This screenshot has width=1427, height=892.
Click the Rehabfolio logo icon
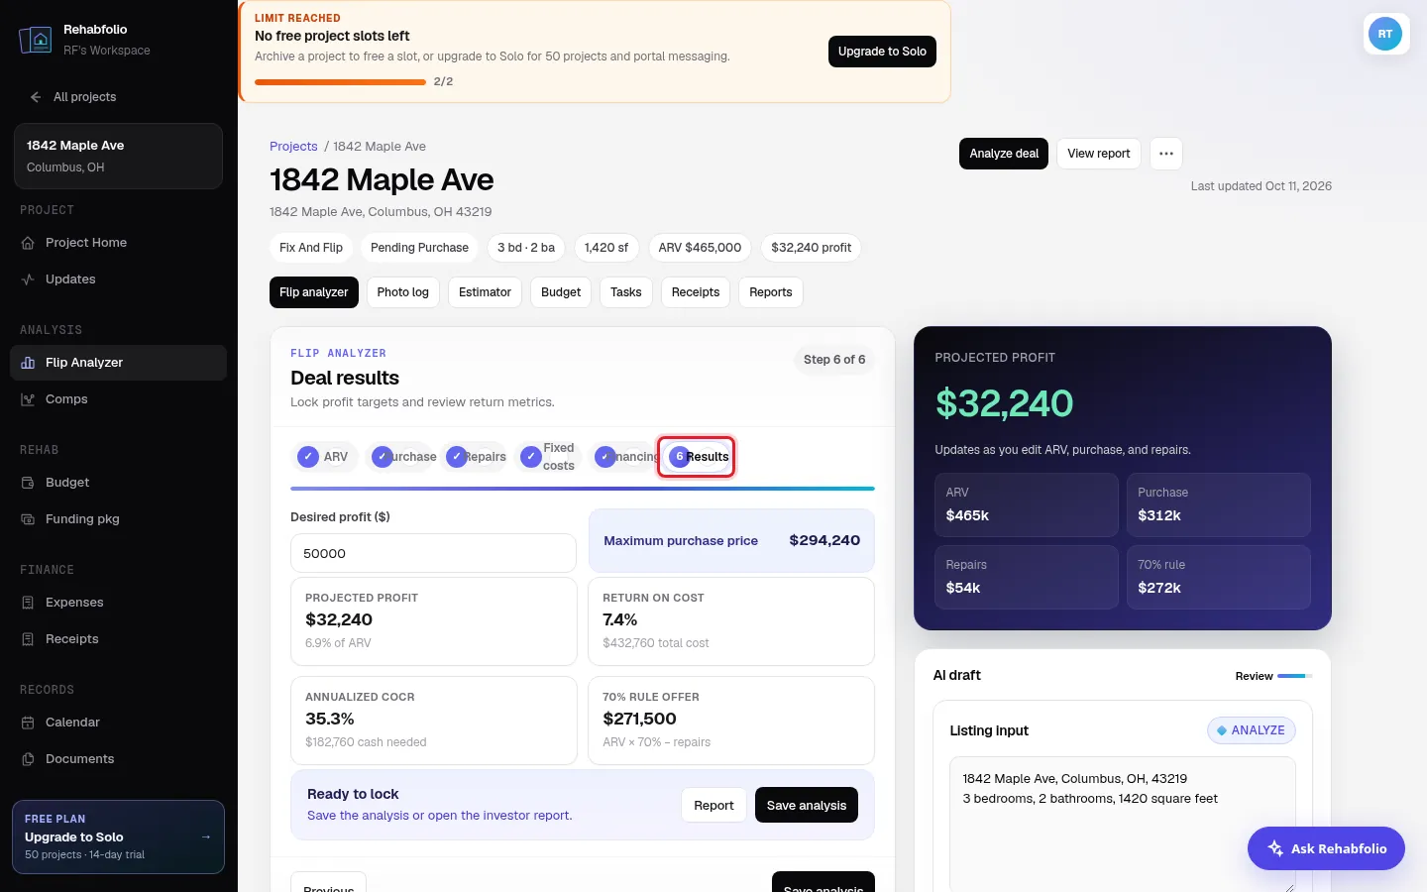(36, 40)
